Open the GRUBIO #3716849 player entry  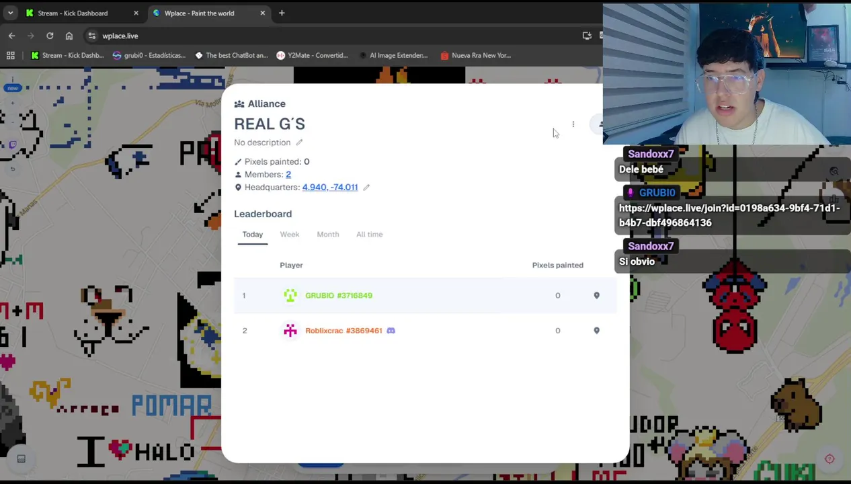[339, 296]
